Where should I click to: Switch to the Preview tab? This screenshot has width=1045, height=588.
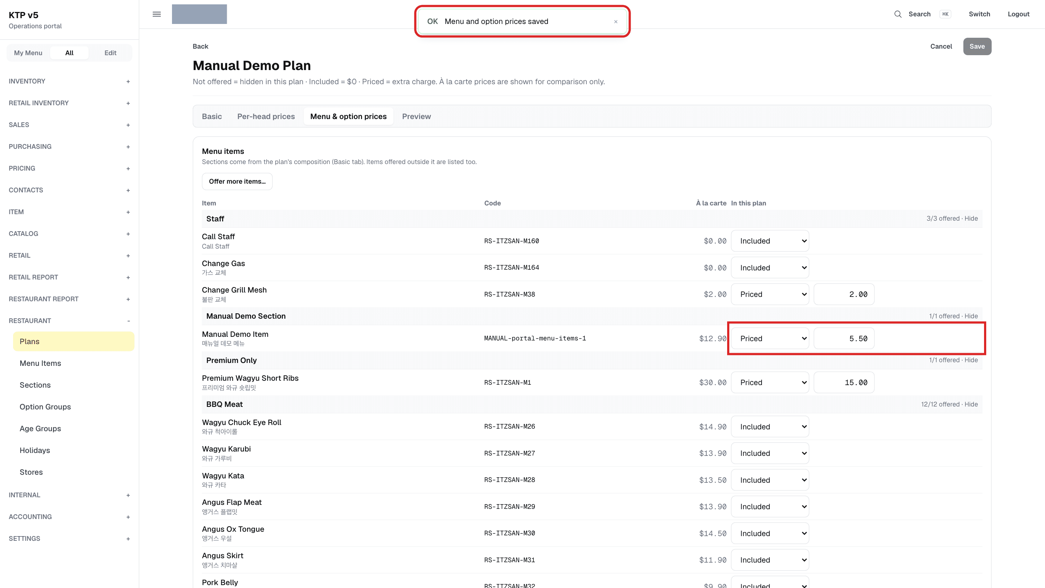pos(416,117)
